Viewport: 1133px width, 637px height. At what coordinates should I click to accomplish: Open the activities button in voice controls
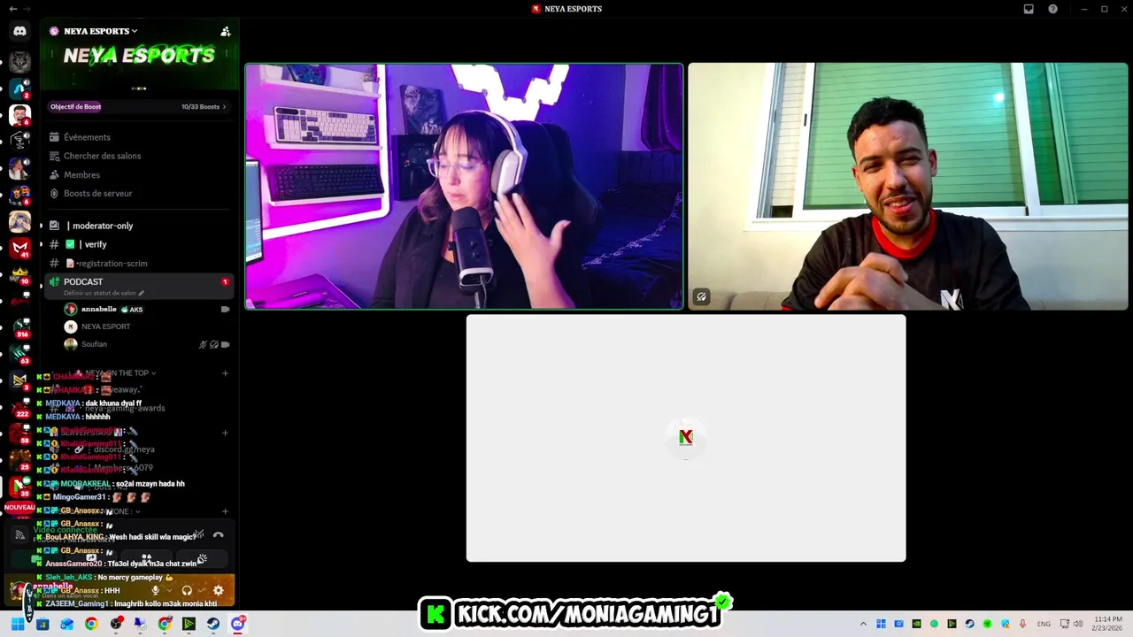[146, 559]
